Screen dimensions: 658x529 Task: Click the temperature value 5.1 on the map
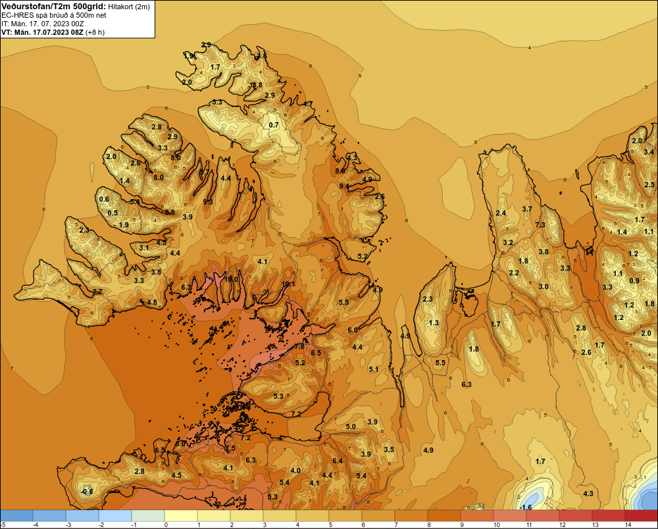[374, 369]
